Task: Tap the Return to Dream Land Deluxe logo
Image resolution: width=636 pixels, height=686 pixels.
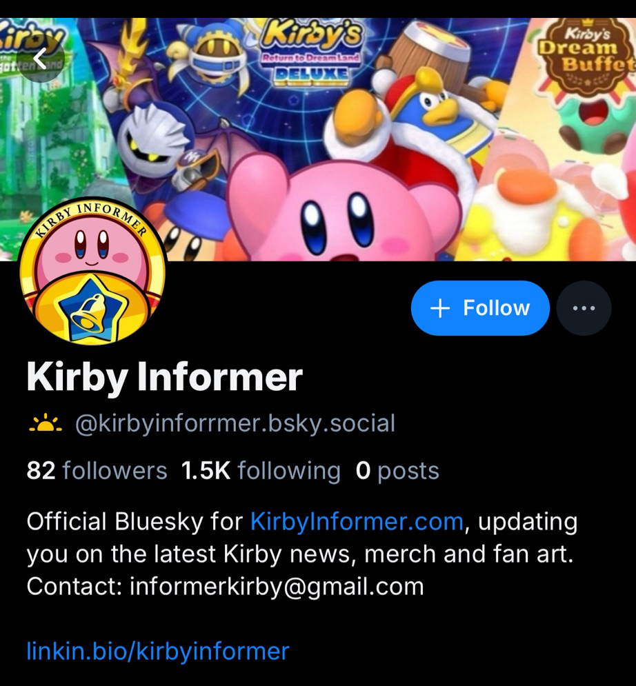Action: (311, 52)
